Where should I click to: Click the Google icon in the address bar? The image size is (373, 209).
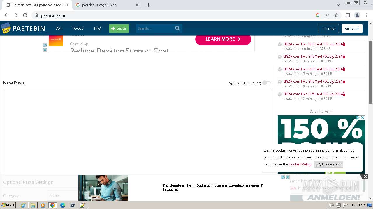318,15
